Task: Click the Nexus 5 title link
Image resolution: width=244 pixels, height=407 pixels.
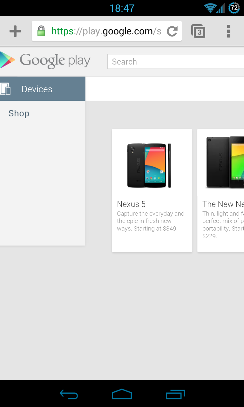Action: (x=131, y=204)
